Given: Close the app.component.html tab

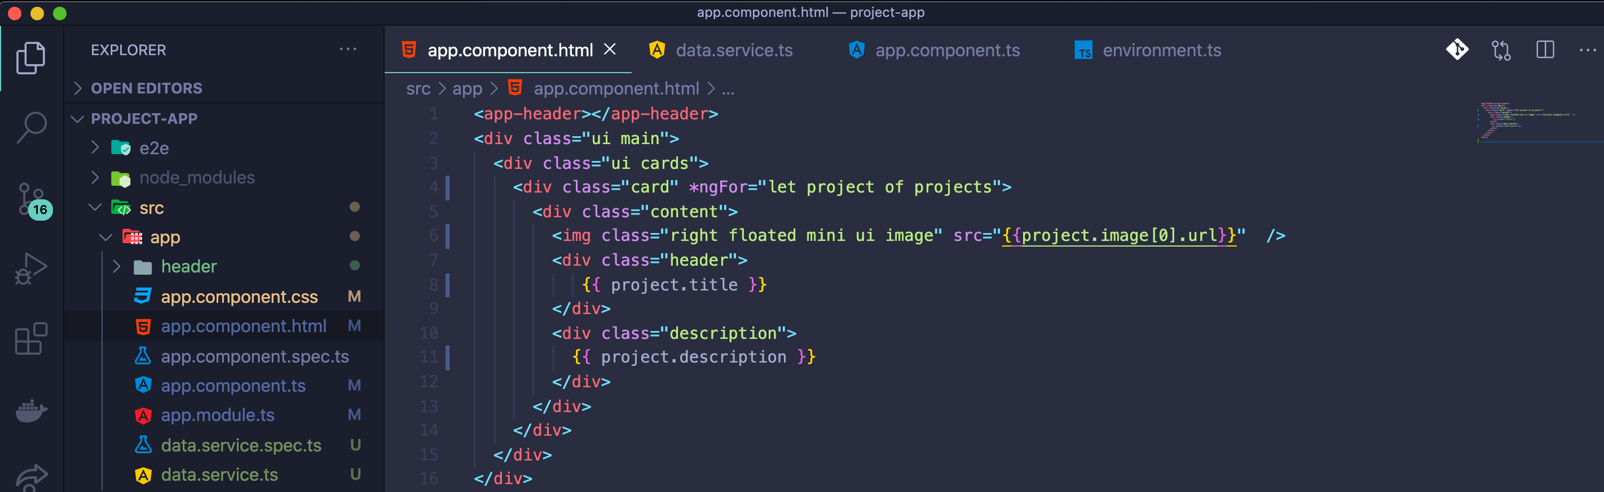Looking at the screenshot, I should point(610,49).
